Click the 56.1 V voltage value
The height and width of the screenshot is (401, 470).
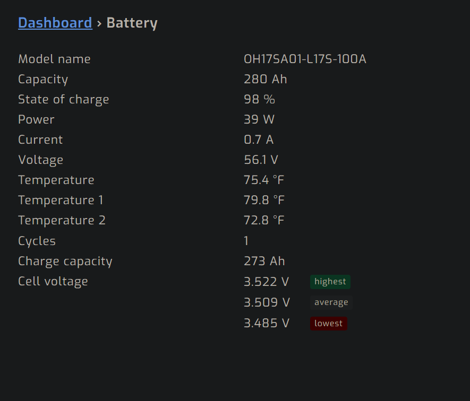pyautogui.click(x=261, y=160)
